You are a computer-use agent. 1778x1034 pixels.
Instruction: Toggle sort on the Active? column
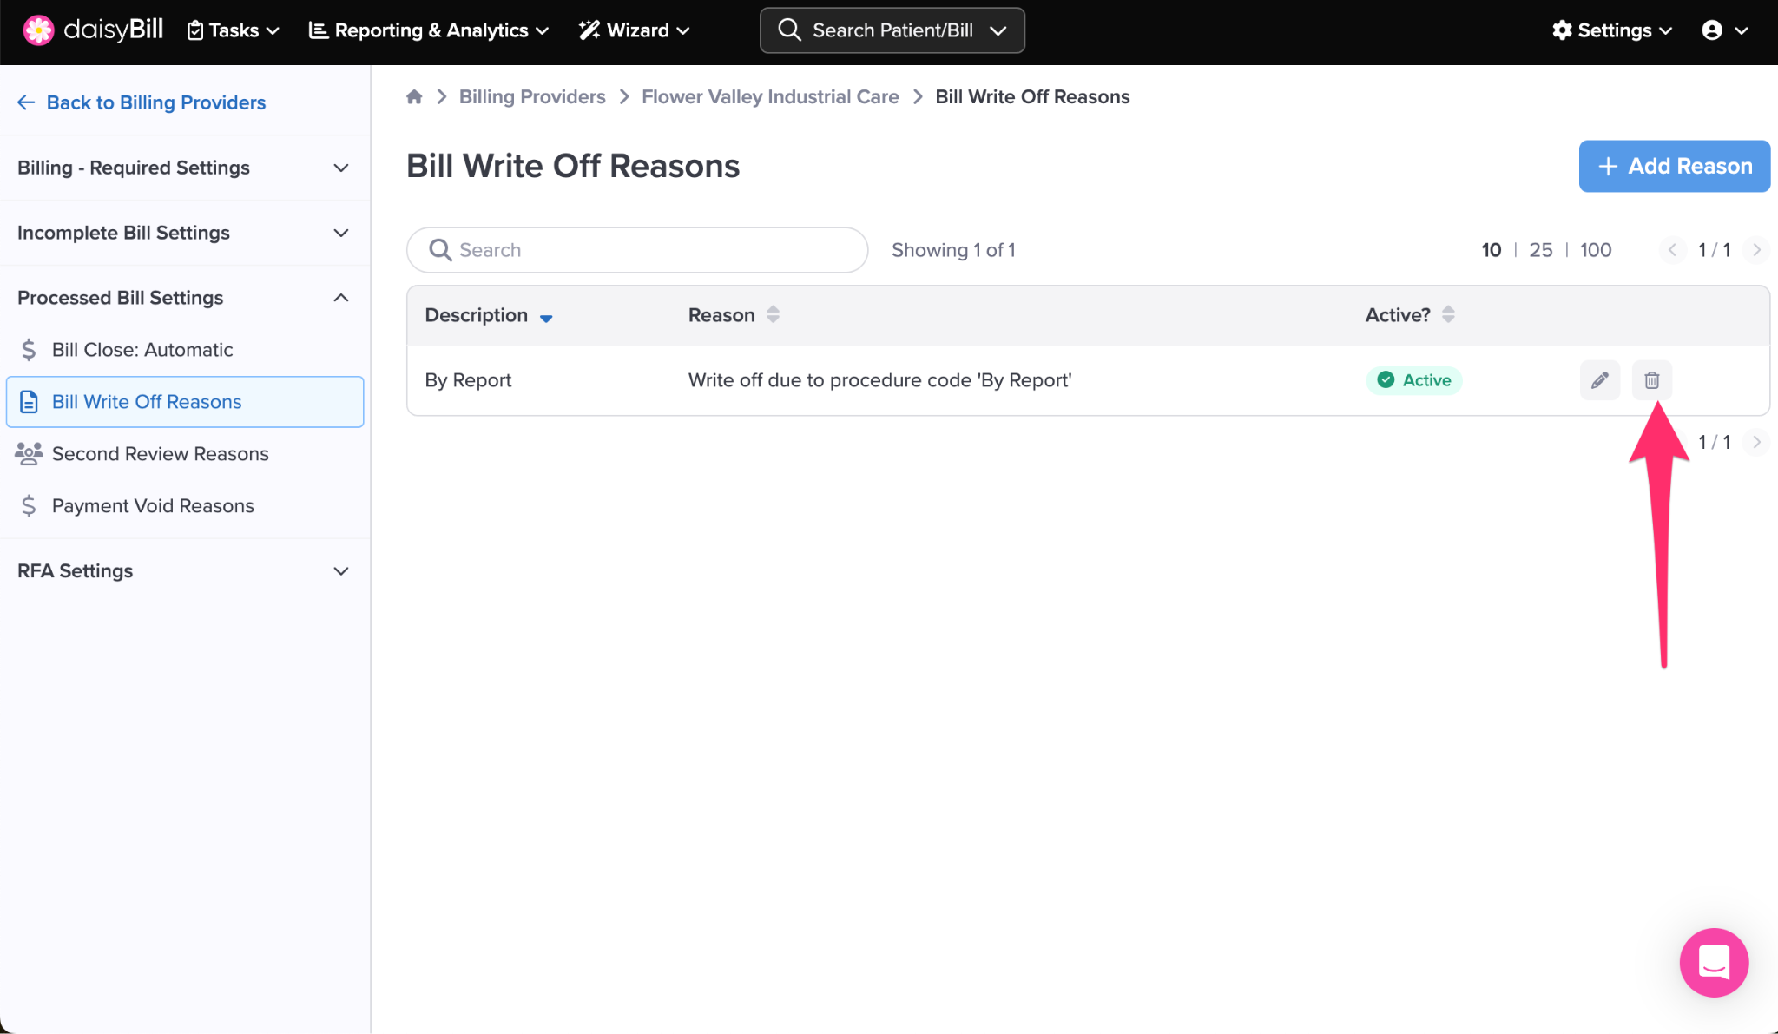pos(1448,314)
